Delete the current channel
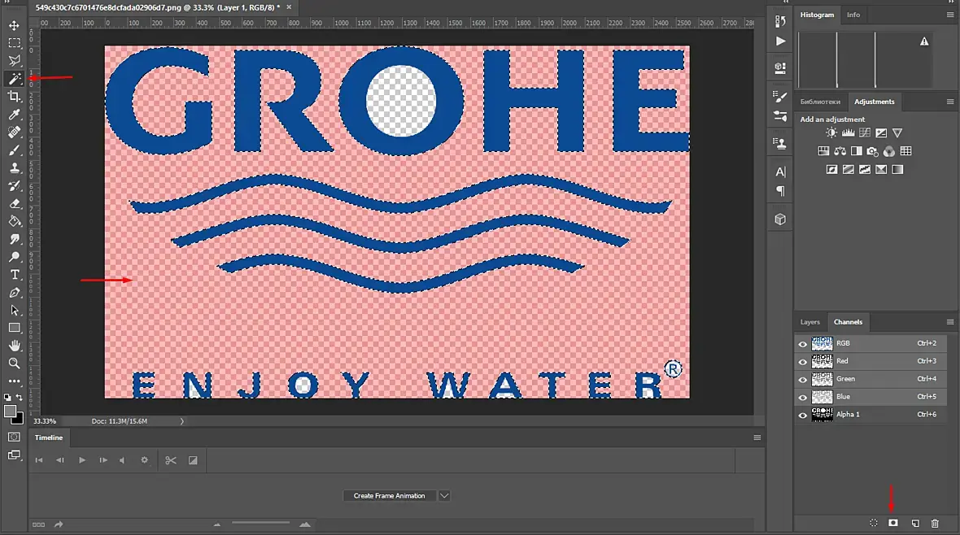 pyautogui.click(x=935, y=523)
